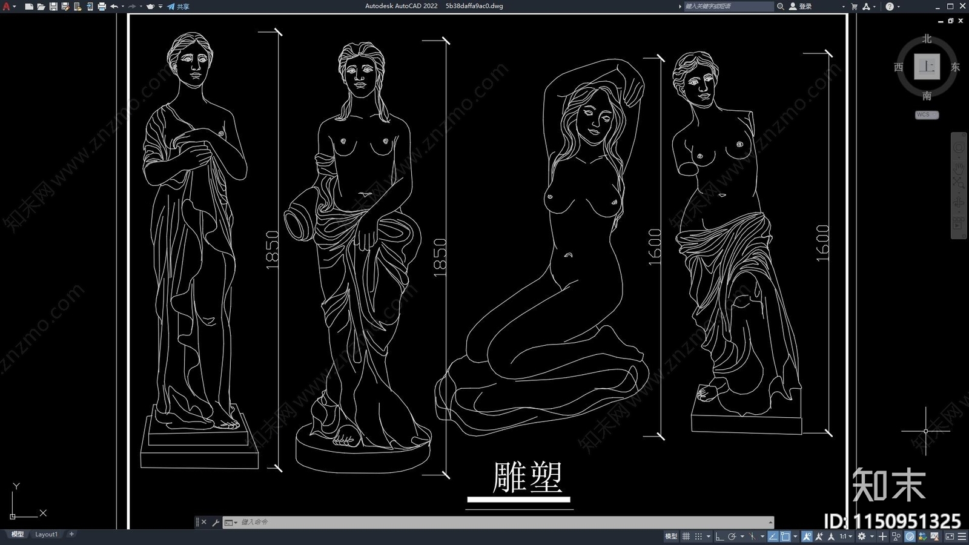
Task: Open the customization menu in status bar
Action: point(962,537)
